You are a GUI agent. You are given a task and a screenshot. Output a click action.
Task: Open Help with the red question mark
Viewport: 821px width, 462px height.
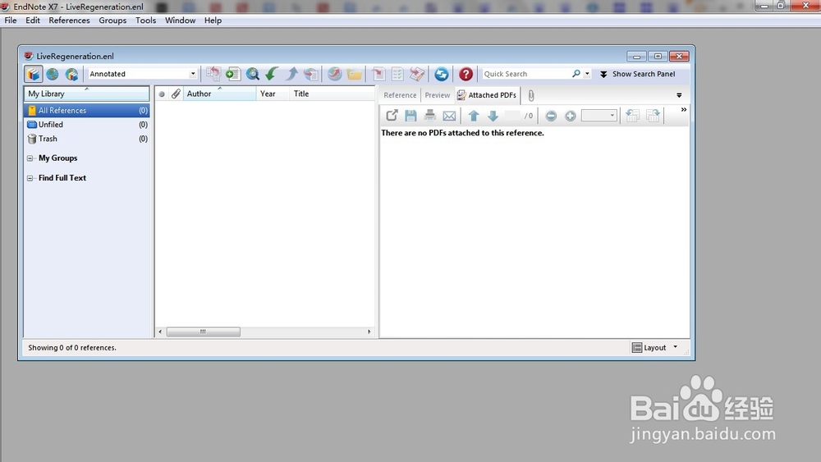tap(466, 74)
